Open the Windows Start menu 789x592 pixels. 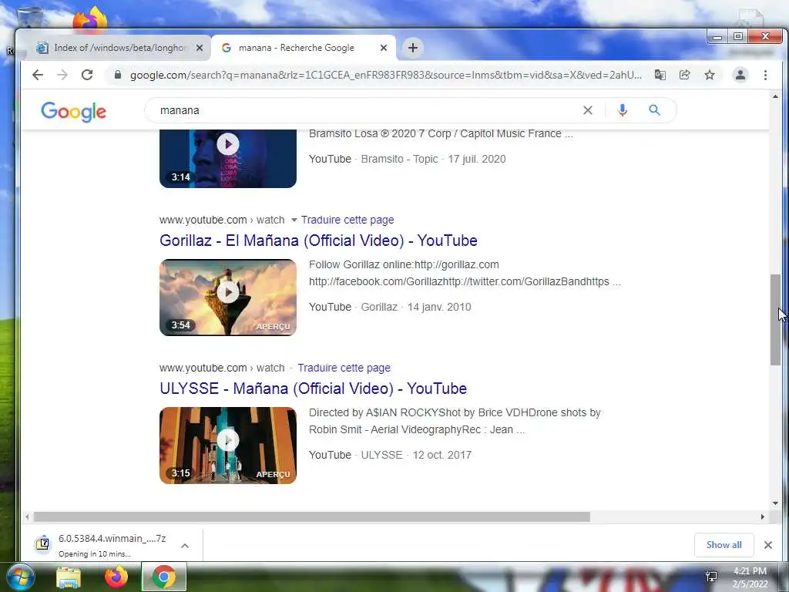pyautogui.click(x=20, y=577)
